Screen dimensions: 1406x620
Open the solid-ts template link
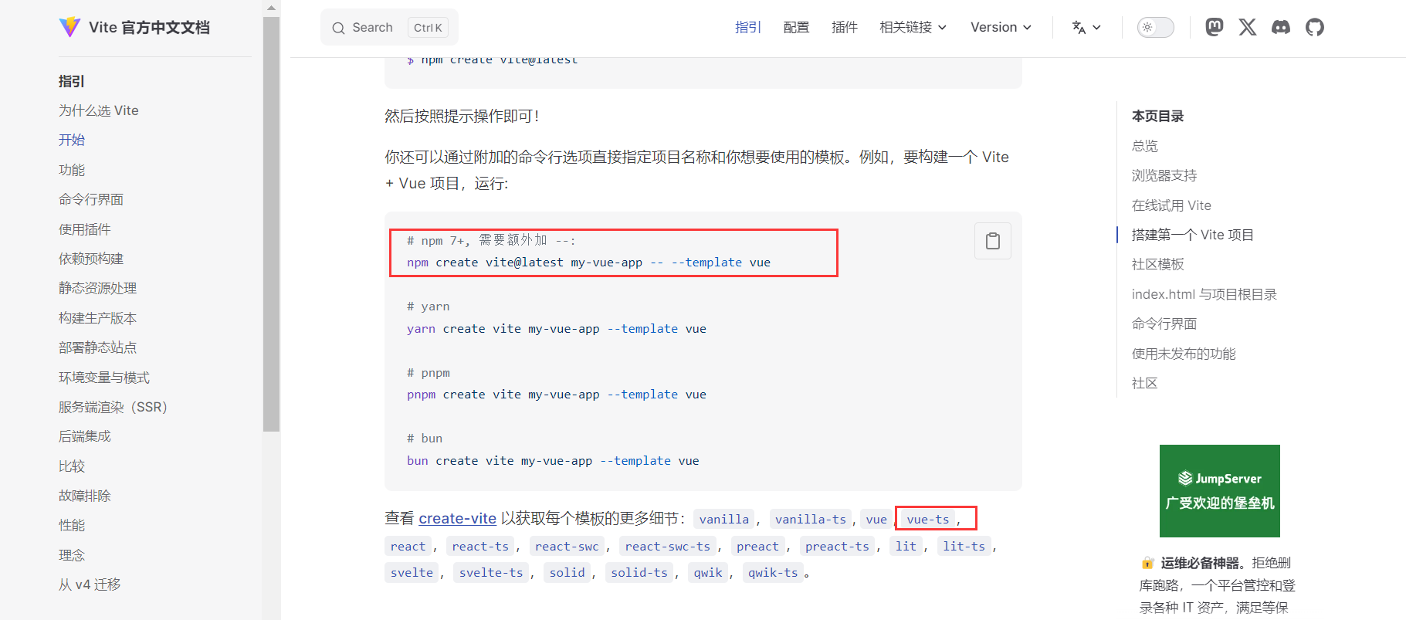(x=639, y=572)
